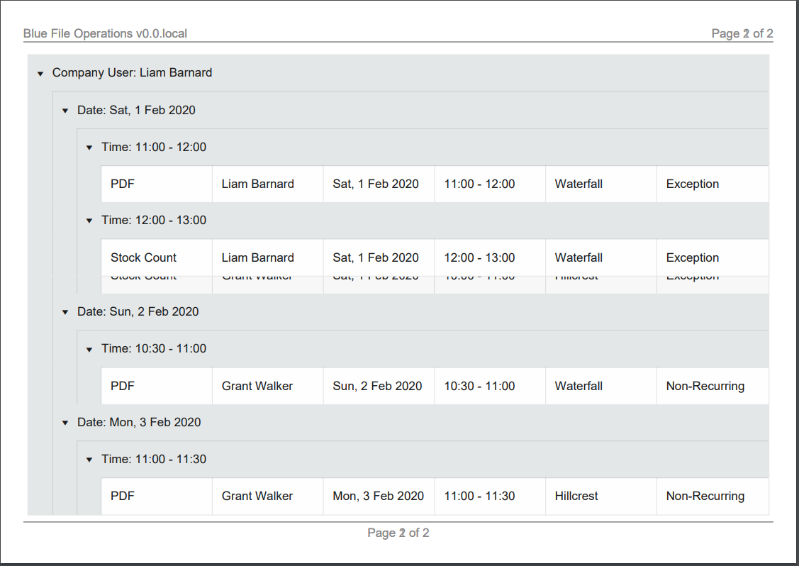The image size is (799, 566).
Task: Collapse the Date: Mon, 3 Feb 2020 group
Action: coord(65,423)
